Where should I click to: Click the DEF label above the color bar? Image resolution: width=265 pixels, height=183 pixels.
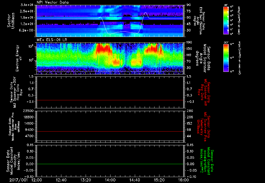(x=226, y=43)
